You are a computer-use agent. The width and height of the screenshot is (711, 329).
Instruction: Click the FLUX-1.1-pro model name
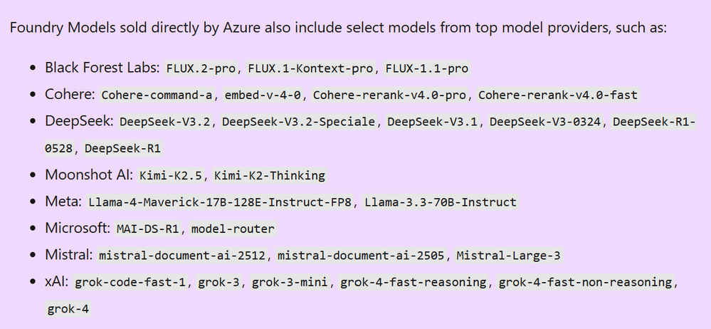[x=427, y=69]
